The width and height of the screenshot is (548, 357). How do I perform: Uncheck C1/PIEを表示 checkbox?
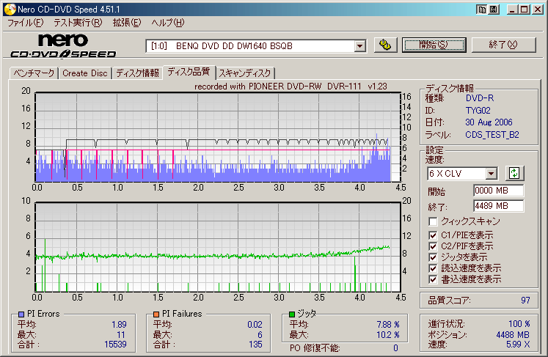point(433,235)
